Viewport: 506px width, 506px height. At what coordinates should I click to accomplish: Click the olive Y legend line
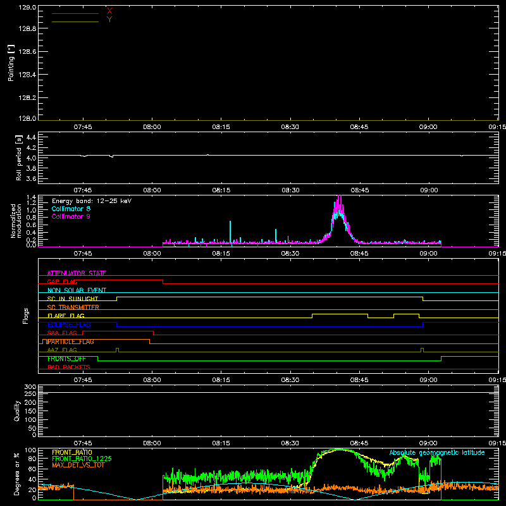pos(75,22)
